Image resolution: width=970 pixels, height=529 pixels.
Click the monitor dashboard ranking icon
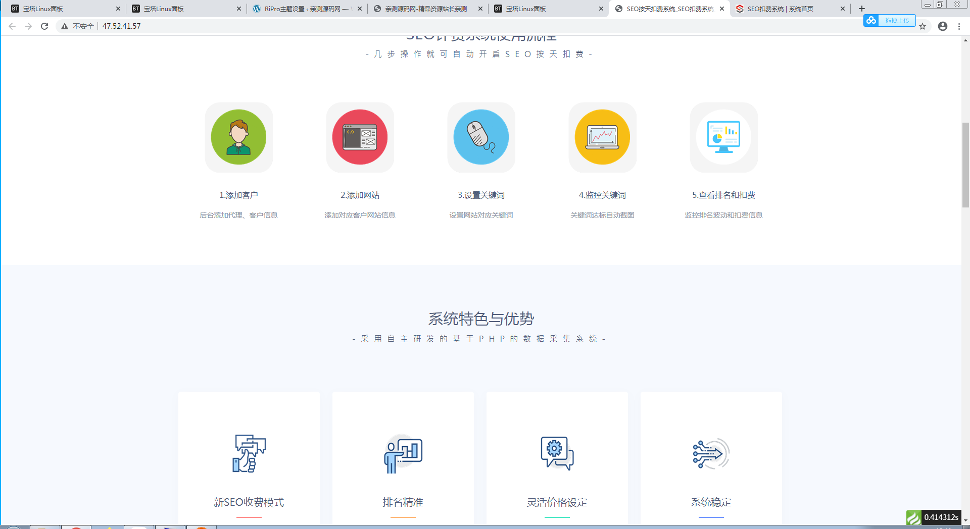723,137
